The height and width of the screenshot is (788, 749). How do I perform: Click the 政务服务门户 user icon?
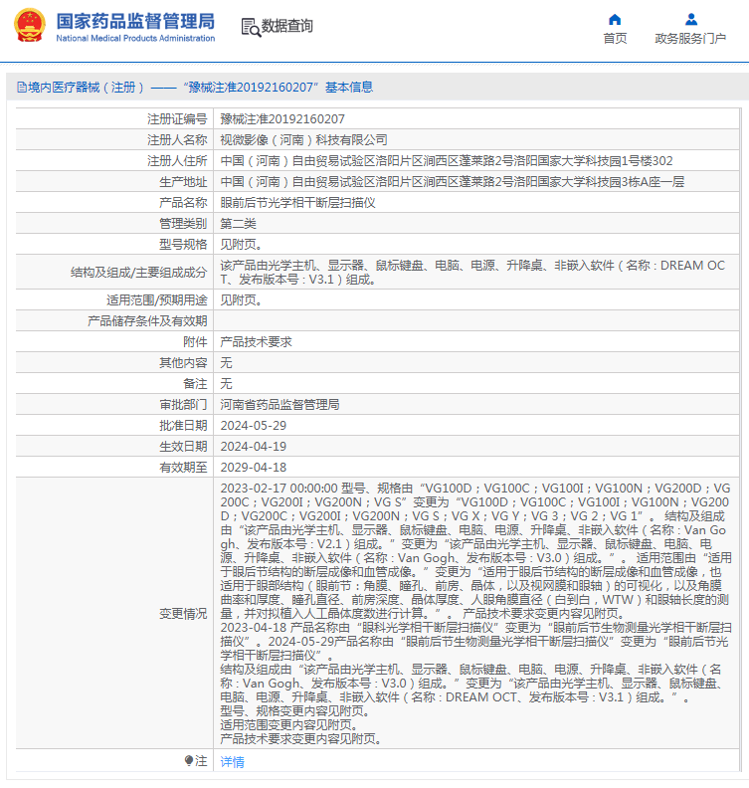coord(691,20)
